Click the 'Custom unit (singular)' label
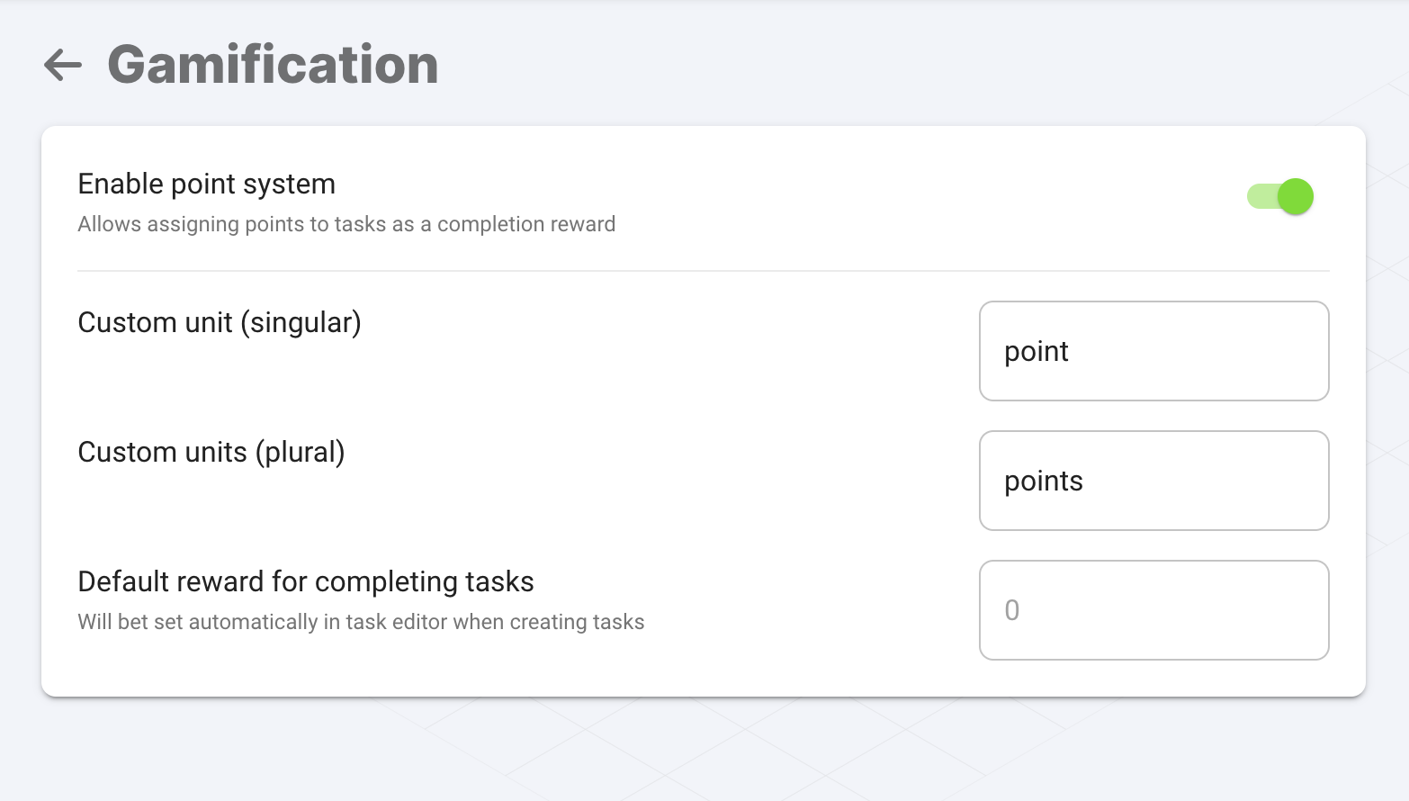1409x801 pixels. (220, 322)
